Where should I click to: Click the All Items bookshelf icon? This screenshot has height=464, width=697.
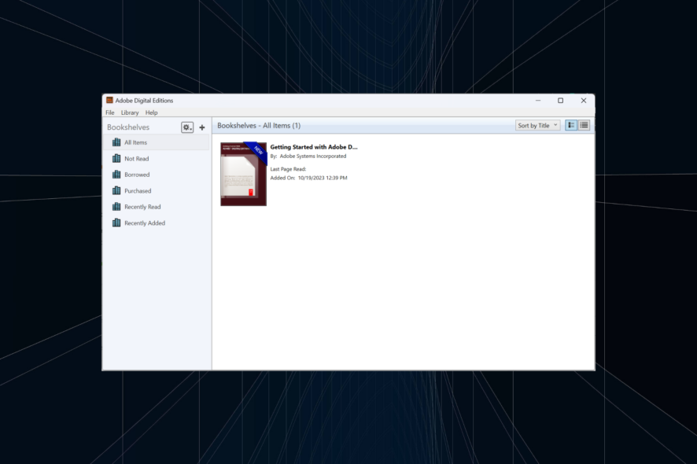point(116,142)
